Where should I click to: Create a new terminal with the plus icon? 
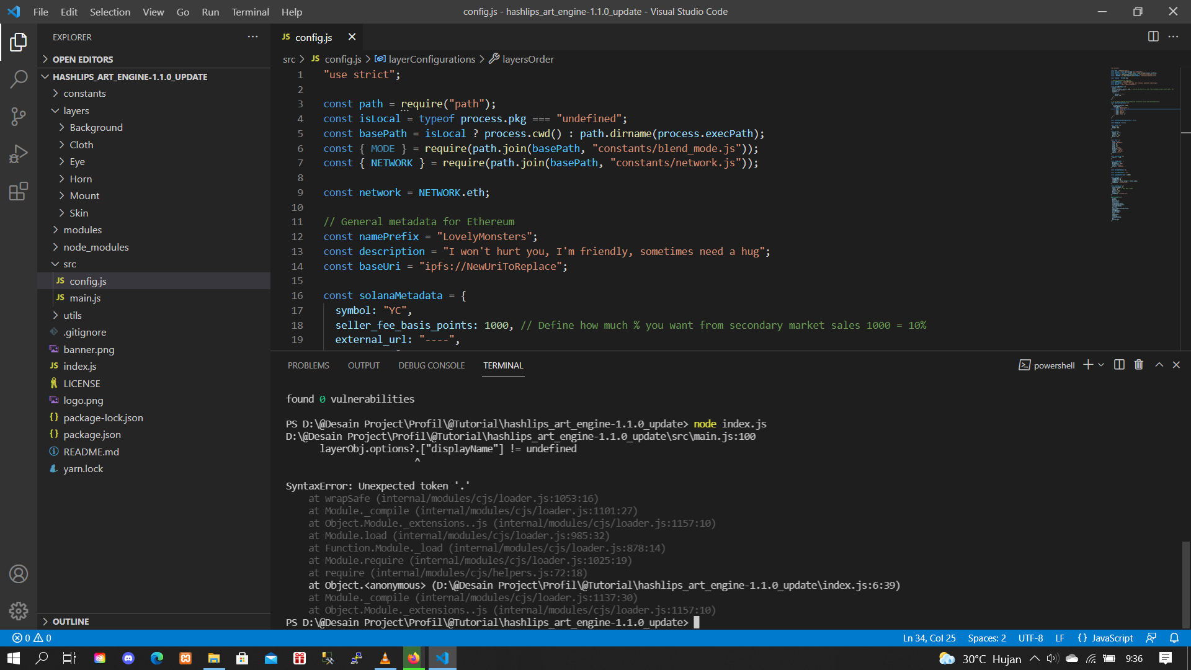[x=1087, y=365]
